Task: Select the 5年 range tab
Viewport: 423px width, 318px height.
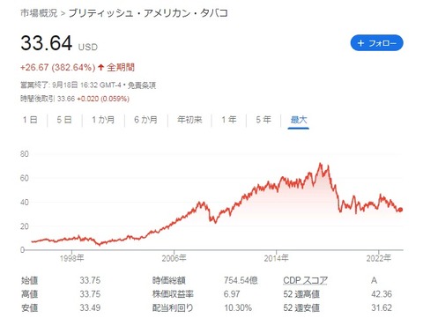Action: [263, 120]
